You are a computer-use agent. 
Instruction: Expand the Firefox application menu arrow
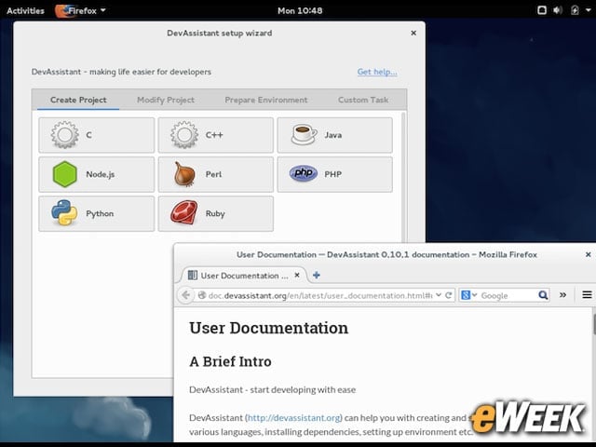[x=103, y=10]
